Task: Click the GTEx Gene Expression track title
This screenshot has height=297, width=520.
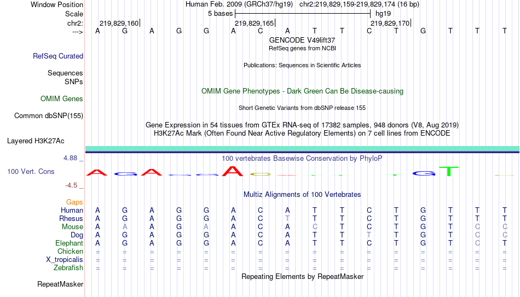Action: click(302, 125)
